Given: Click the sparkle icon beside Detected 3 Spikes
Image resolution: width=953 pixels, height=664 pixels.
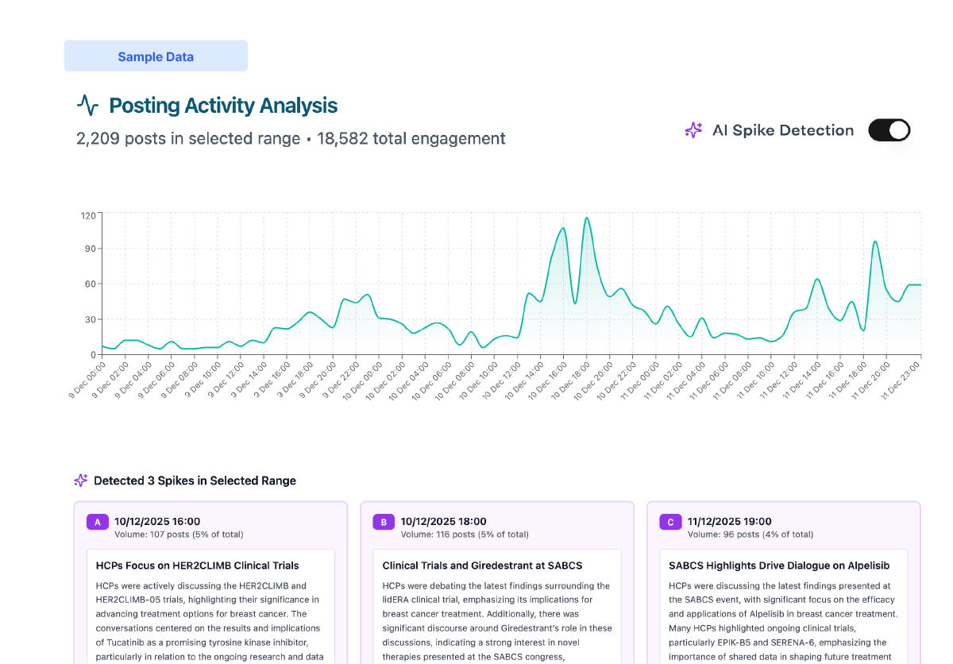Looking at the screenshot, I should tap(80, 481).
